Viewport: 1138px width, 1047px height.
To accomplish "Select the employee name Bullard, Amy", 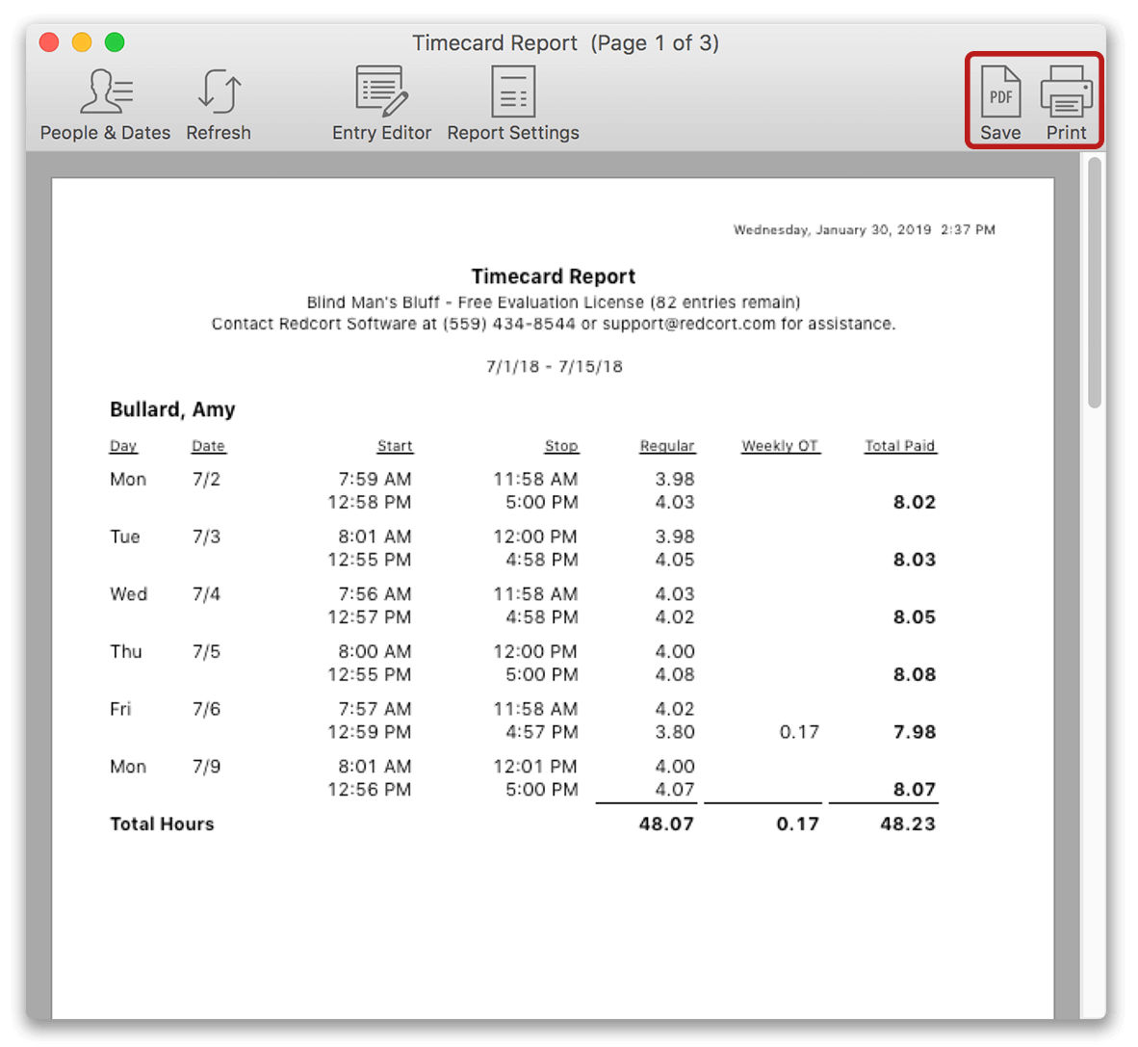I will point(172,409).
